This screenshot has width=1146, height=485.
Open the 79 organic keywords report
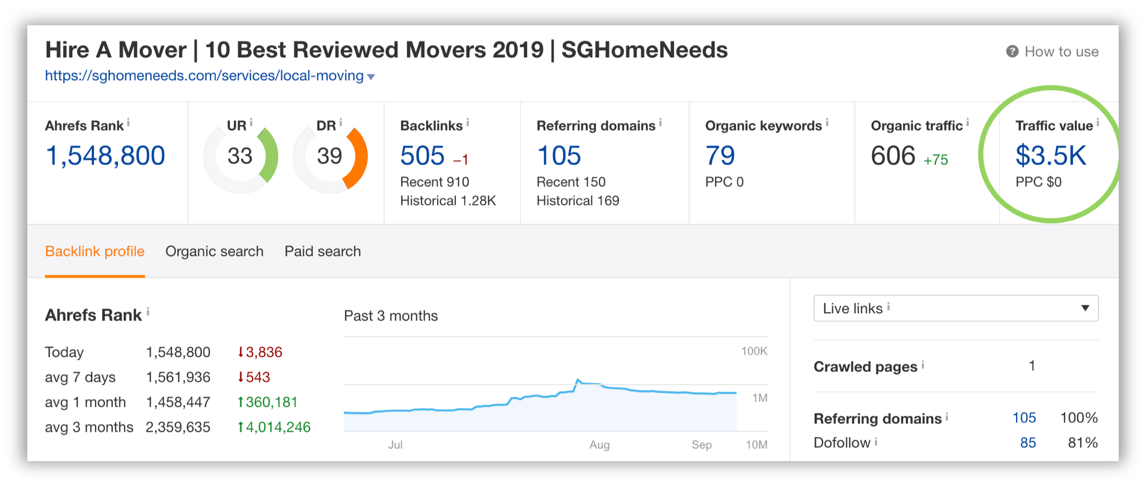[x=720, y=155]
